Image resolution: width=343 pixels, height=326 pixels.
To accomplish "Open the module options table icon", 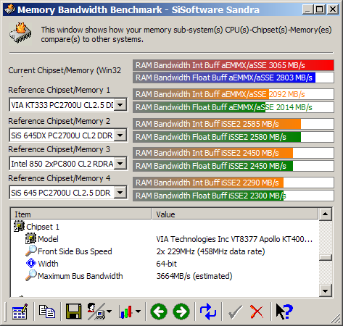I will 20,312.
